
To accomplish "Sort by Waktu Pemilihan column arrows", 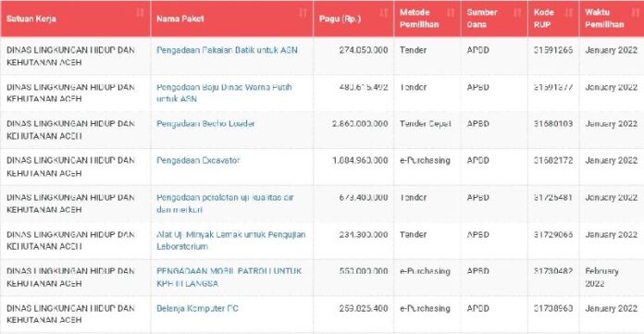I will point(635,13).
